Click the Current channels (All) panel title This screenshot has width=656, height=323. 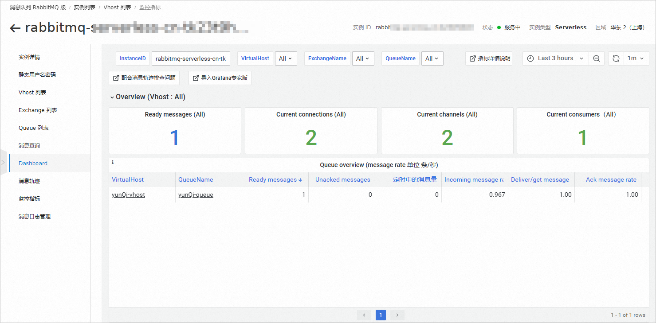pyautogui.click(x=447, y=114)
